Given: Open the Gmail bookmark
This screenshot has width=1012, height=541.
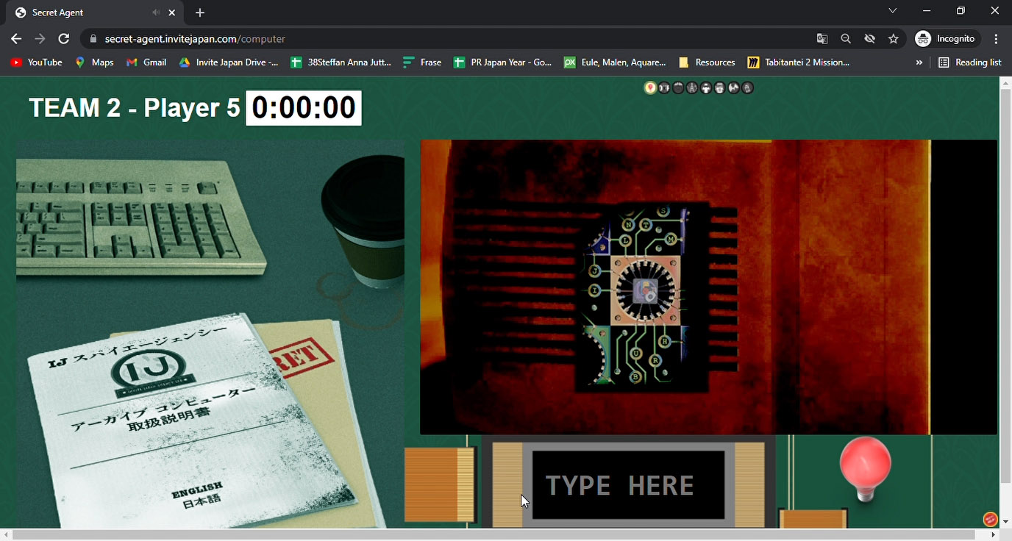Looking at the screenshot, I should pos(146,62).
